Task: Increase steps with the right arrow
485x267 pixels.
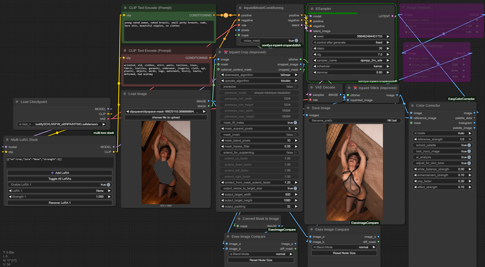Action: coord(388,48)
